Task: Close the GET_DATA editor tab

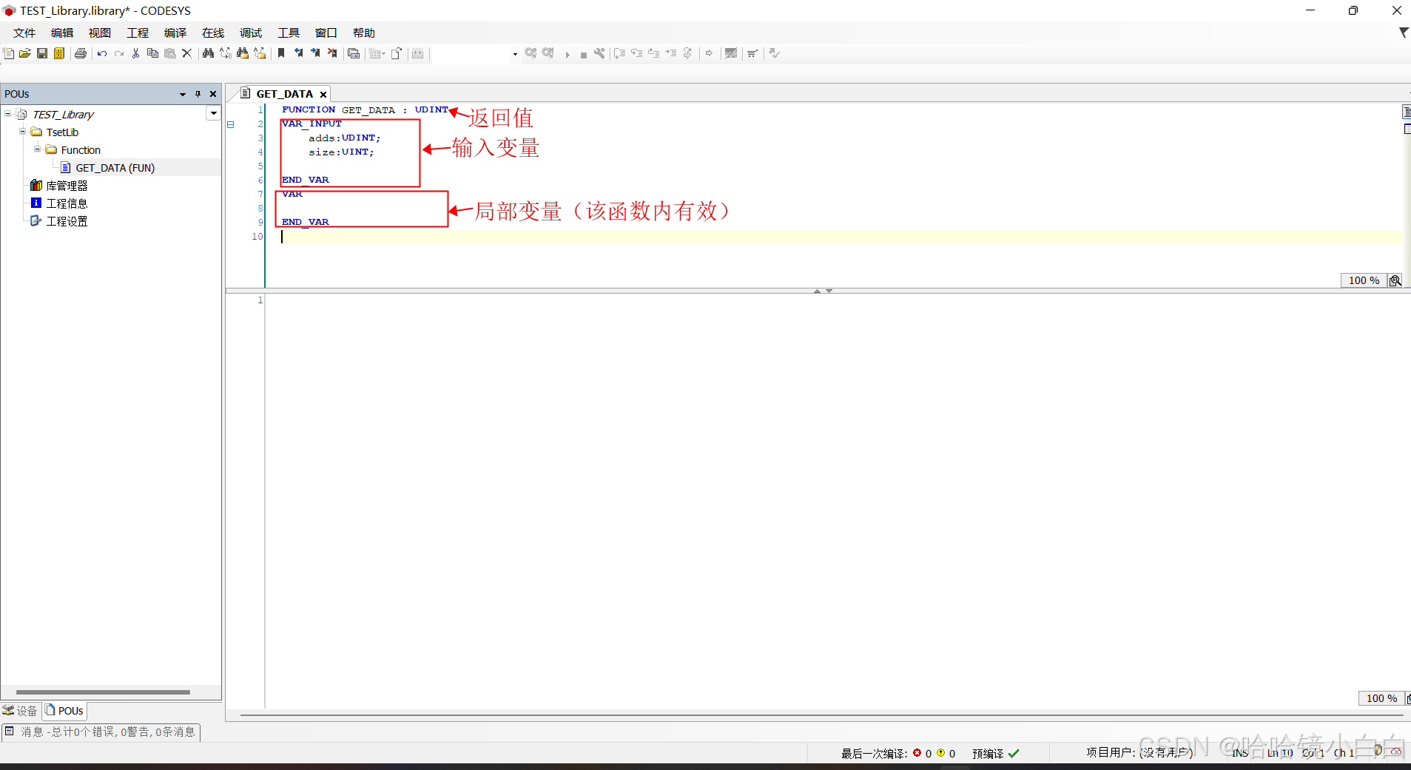Action: tap(323, 94)
